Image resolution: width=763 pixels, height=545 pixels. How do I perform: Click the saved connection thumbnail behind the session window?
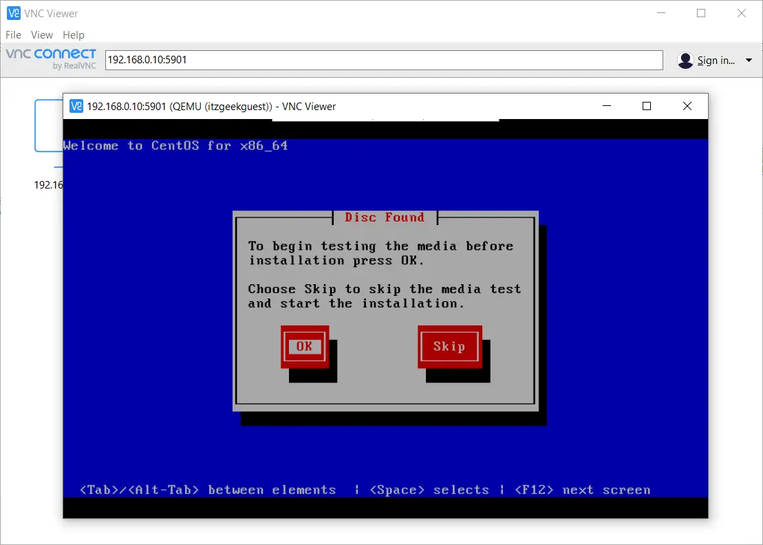coord(48,125)
